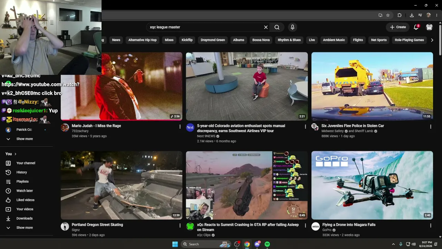Screen dimensions: 442x249
Task: Open the Next 9NEWS channel link
Action: 206,136
